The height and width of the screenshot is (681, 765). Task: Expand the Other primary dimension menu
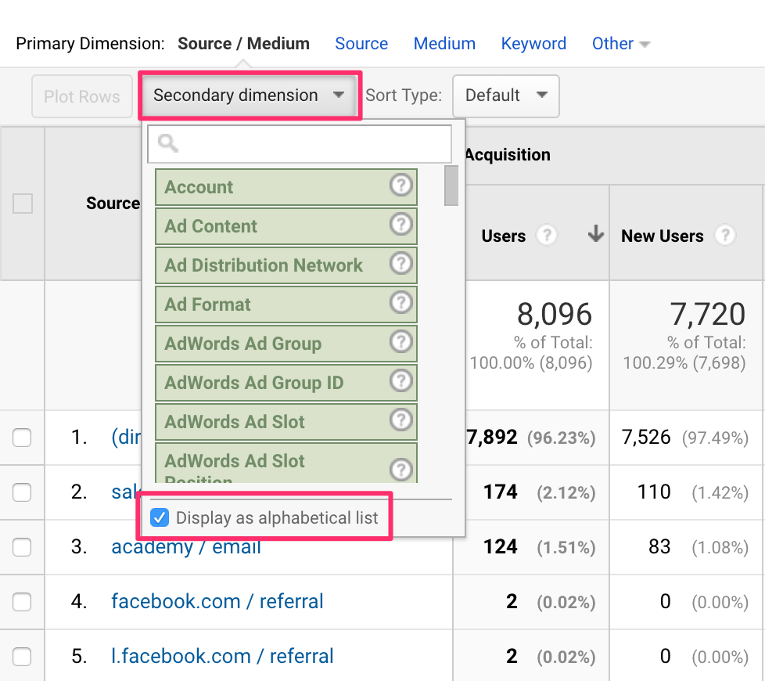[620, 43]
